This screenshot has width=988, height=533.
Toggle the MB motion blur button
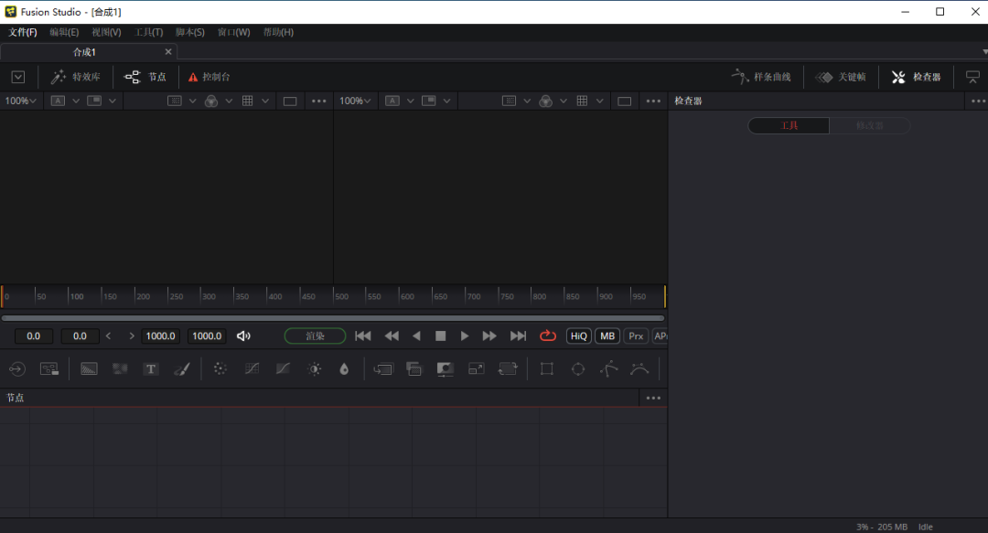tap(607, 336)
